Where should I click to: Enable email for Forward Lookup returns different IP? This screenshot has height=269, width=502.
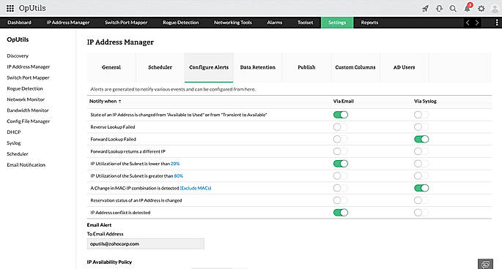(x=340, y=151)
